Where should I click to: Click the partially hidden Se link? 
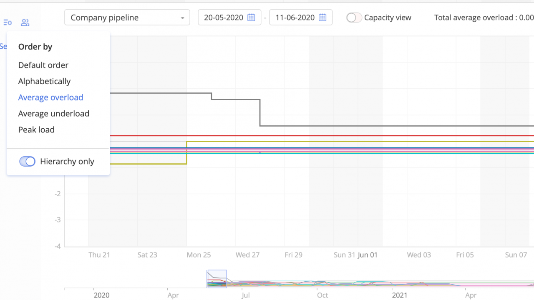tap(3, 46)
